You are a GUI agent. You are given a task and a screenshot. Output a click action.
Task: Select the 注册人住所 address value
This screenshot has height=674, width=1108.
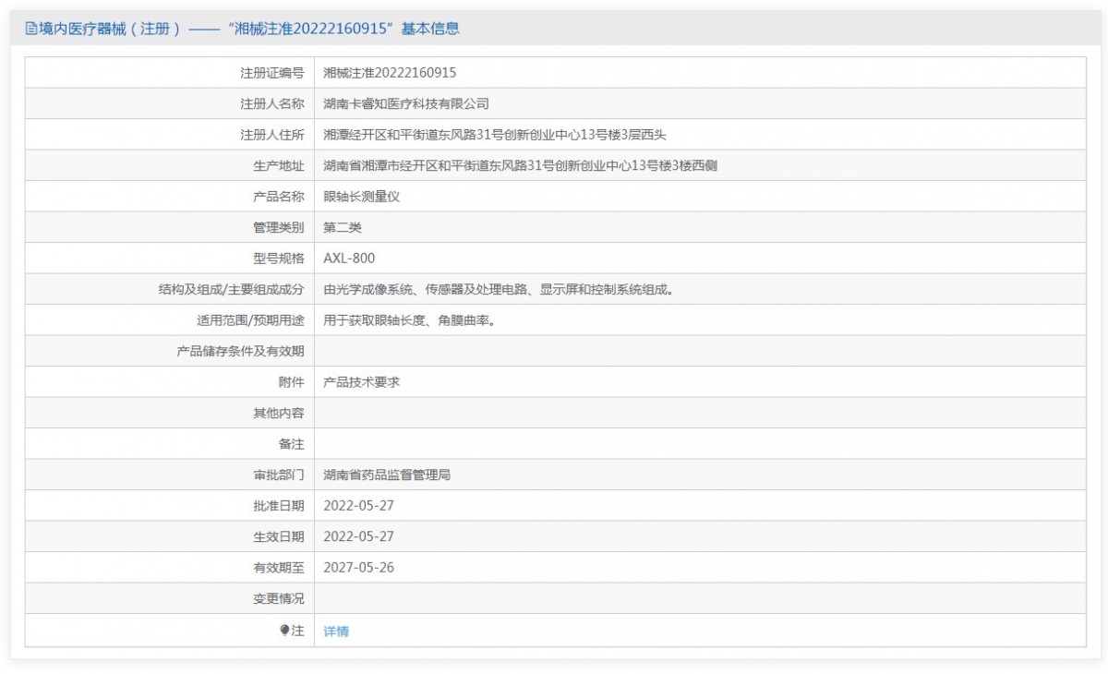pos(495,135)
